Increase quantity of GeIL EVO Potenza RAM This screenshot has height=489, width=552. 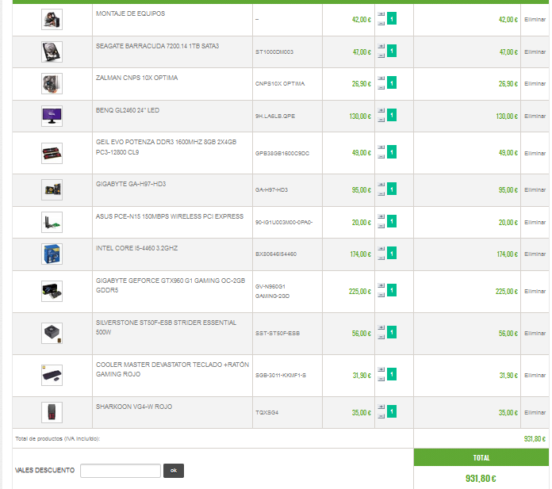pos(381,147)
